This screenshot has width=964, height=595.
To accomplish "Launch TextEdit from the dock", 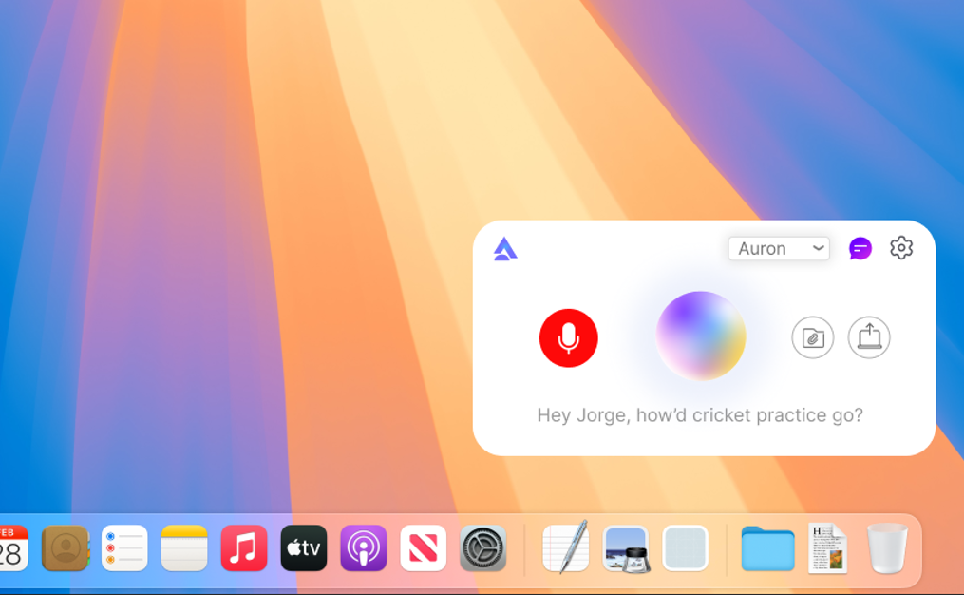I will pyautogui.click(x=565, y=548).
